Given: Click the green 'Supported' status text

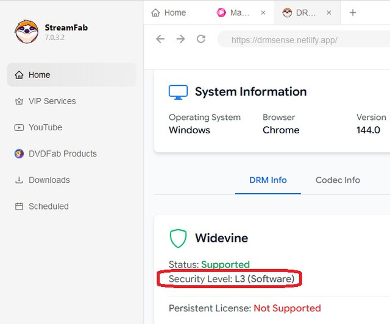Looking at the screenshot, I should tap(225, 264).
